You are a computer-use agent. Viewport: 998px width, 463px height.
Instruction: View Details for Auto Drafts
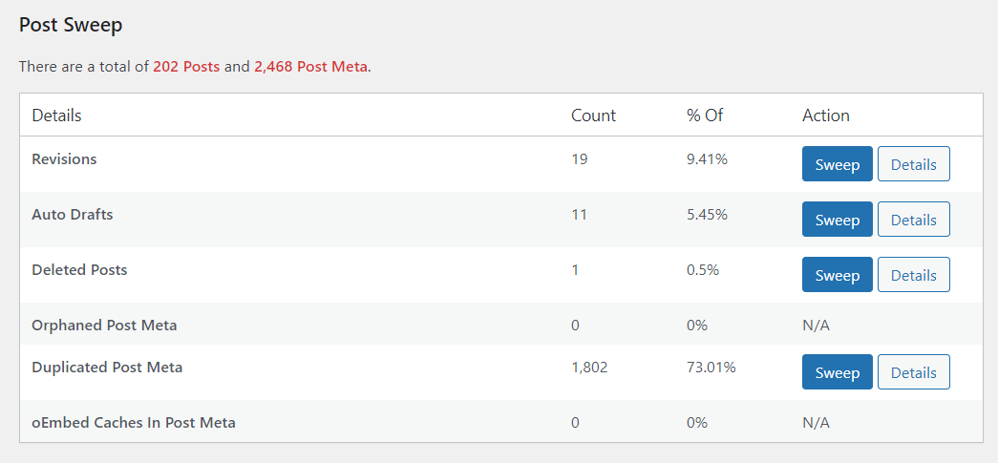[913, 220]
